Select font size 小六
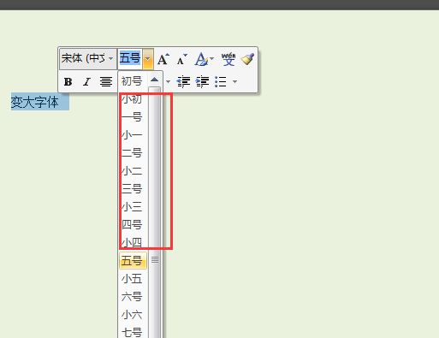The width and height of the screenshot is (439, 338). tap(132, 315)
